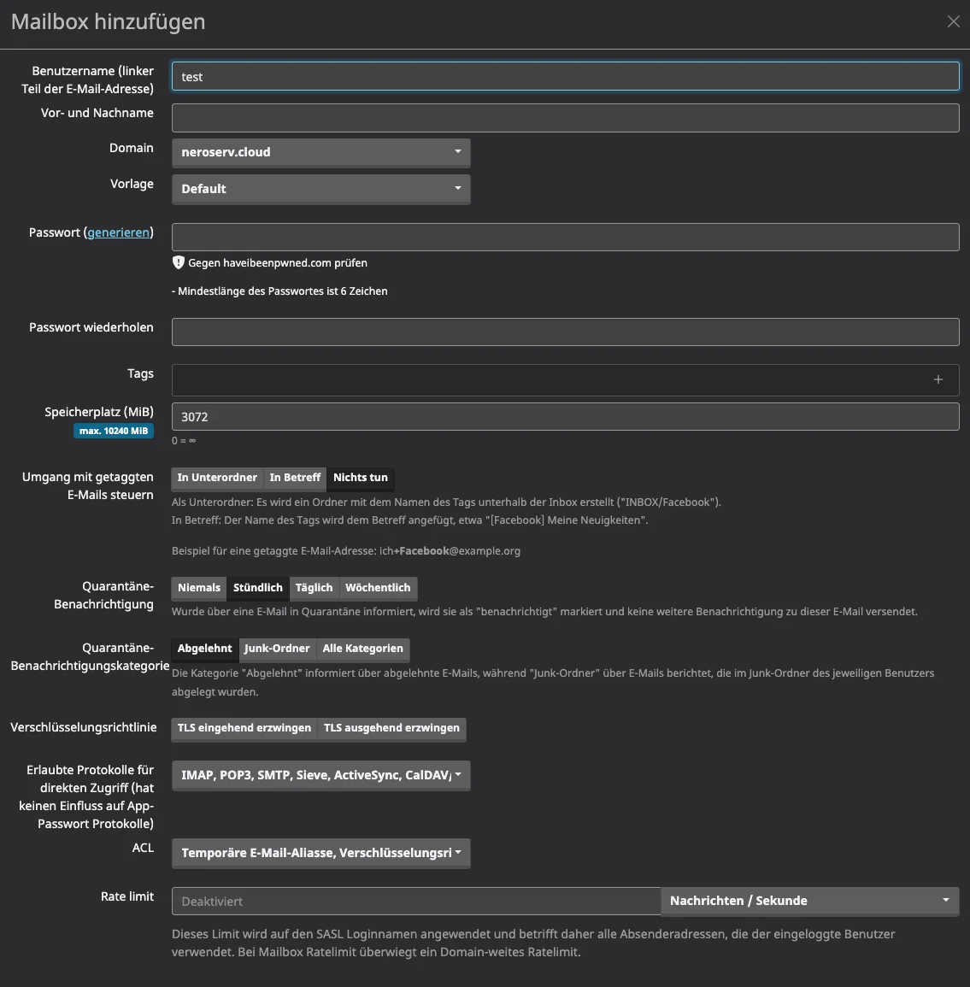The image size is (970, 987).
Task: Focus the Benutzername field containing 'test'
Action: [565, 76]
